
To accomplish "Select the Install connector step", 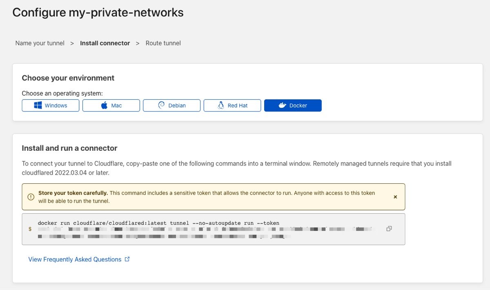I will point(105,43).
